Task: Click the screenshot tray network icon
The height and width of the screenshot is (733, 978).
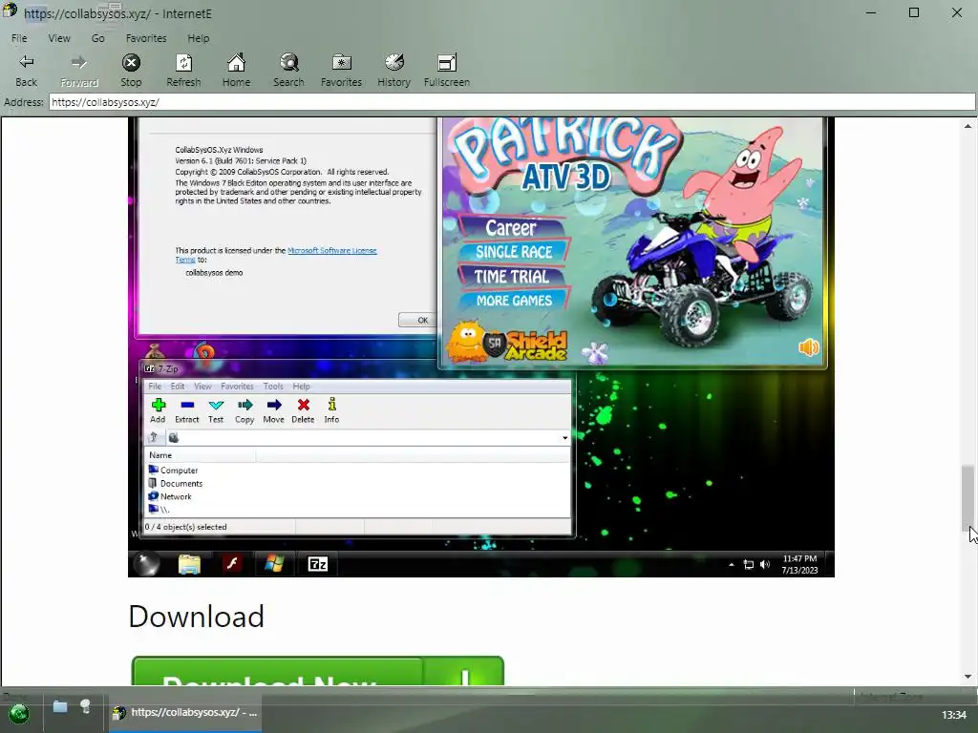Action: click(749, 565)
